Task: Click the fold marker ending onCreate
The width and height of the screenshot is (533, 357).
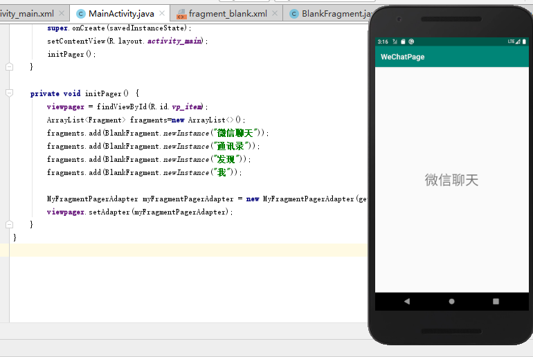Action: click(10, 66)
